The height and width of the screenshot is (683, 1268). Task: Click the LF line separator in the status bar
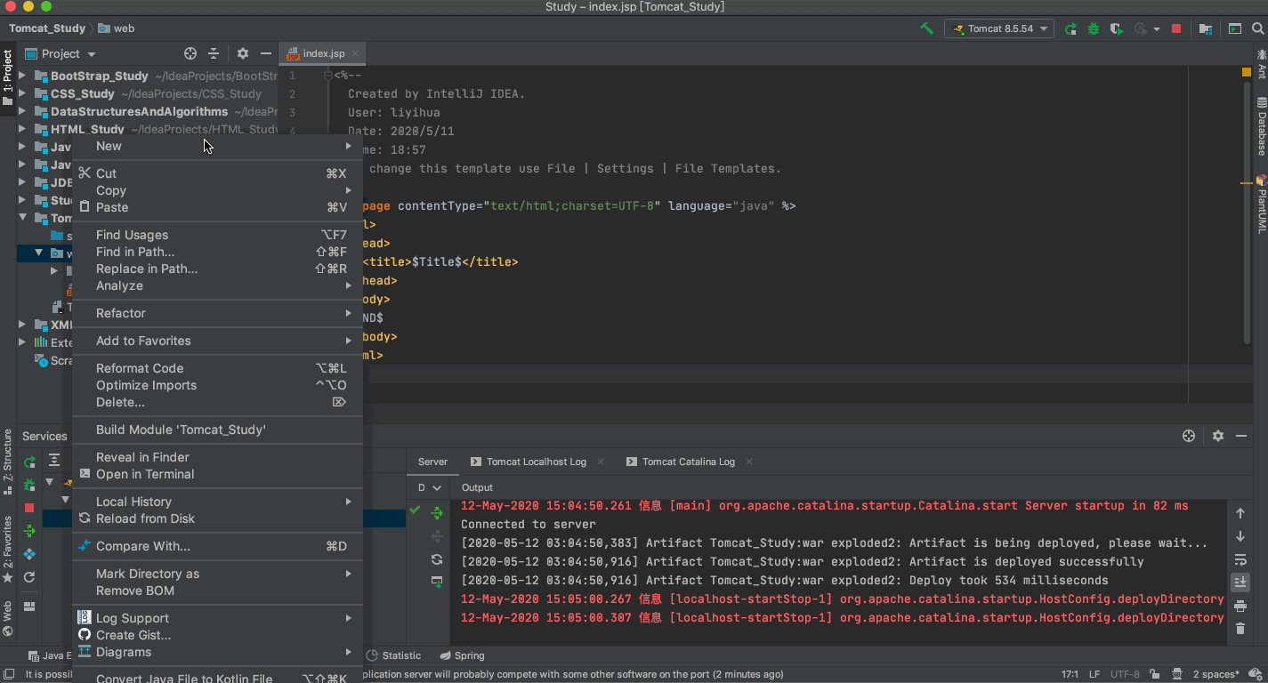coord(1094,675)
